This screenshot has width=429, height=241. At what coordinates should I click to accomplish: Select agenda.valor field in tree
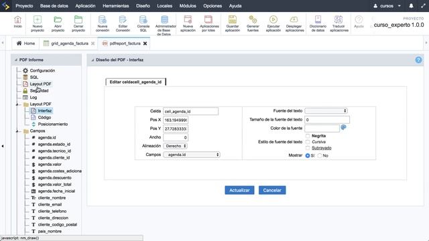50,164
